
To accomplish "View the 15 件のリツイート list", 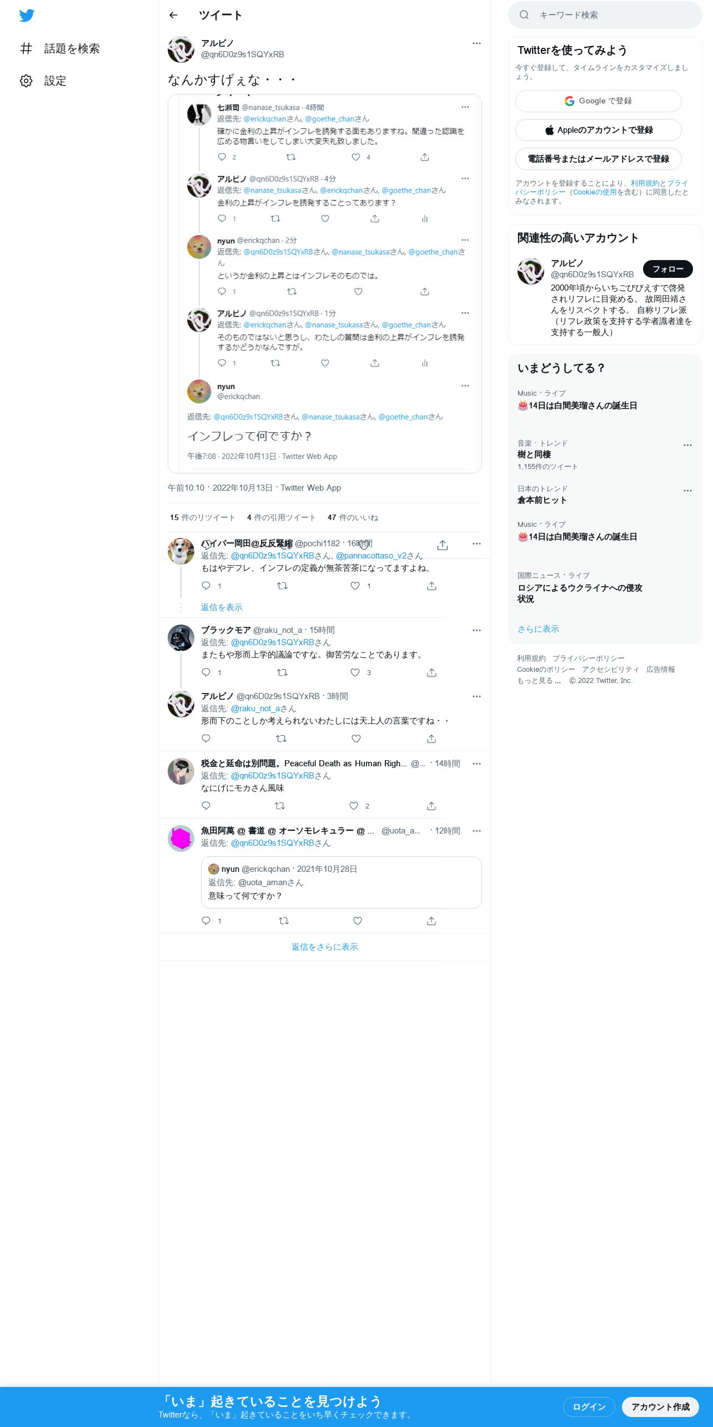I will [202, 517].
